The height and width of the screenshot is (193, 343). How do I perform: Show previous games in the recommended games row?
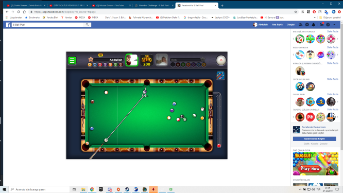[x=294, y=117]
